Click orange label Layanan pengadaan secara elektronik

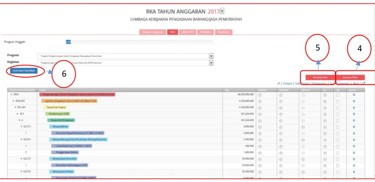coord(69,101)
